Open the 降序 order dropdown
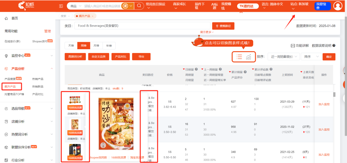Viewport: 347px width, 163px height. 311,57
